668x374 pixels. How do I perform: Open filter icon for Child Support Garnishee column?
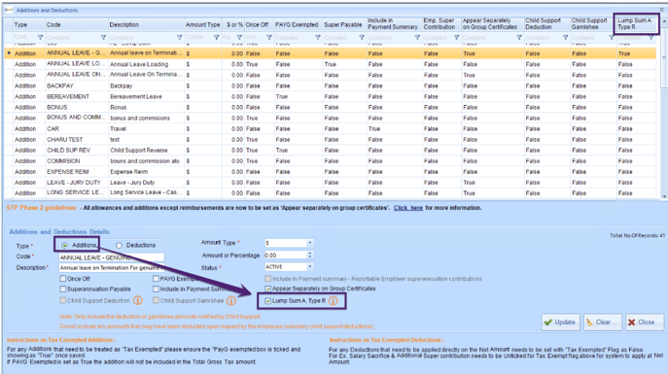pyautogui.click(x=612, y=38)
